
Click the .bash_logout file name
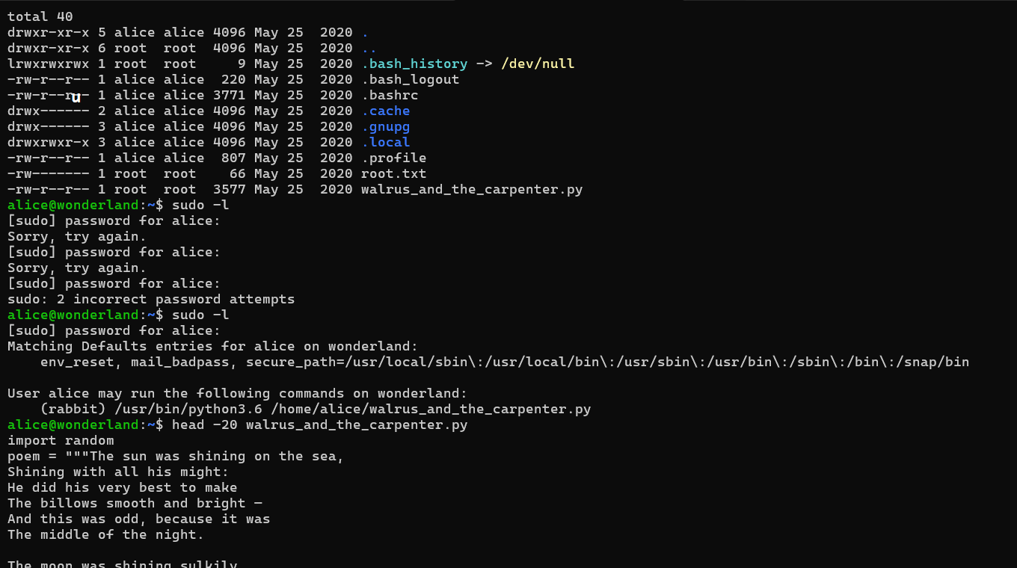click(x=411, y=79)
